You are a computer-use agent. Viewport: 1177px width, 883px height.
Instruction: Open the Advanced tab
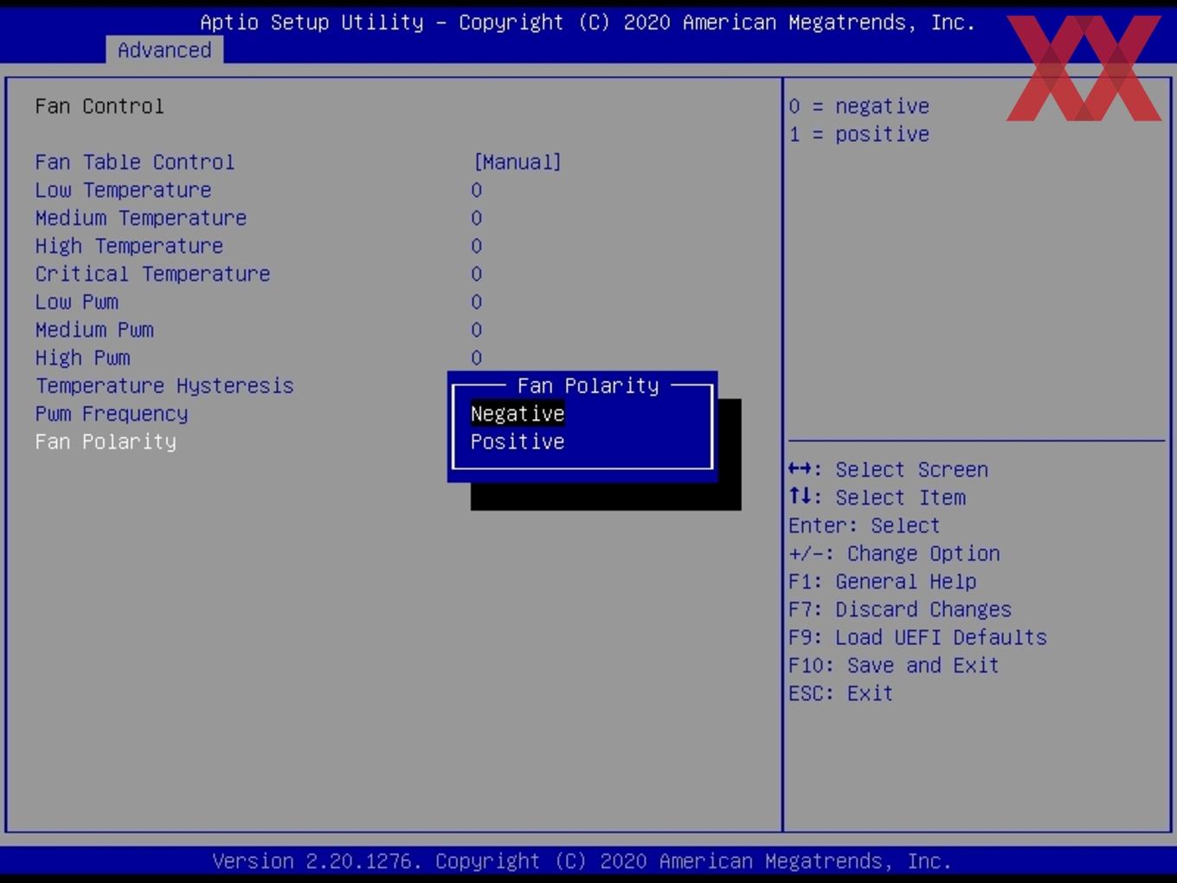tap(164, 50)
